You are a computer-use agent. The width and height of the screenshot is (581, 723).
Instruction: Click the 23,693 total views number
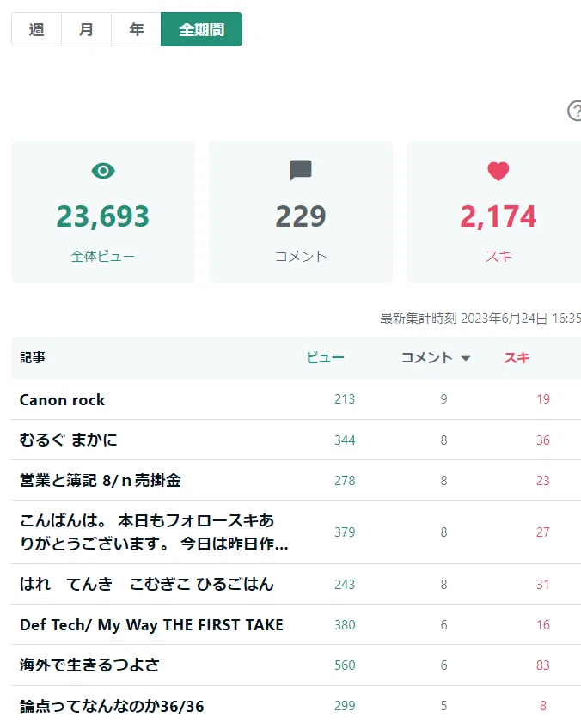tap(103, 216)
